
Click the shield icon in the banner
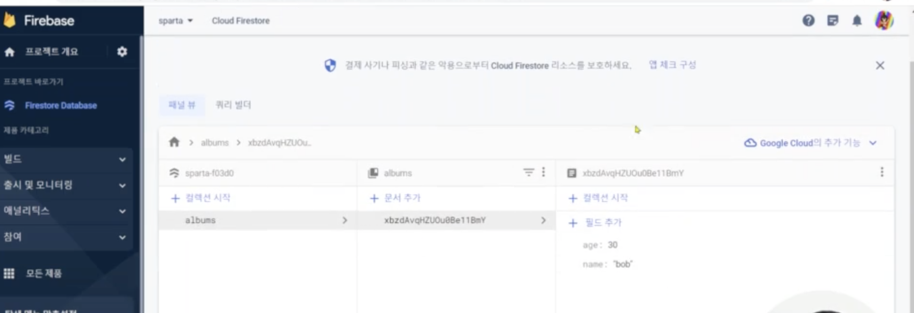click(330, 65)
